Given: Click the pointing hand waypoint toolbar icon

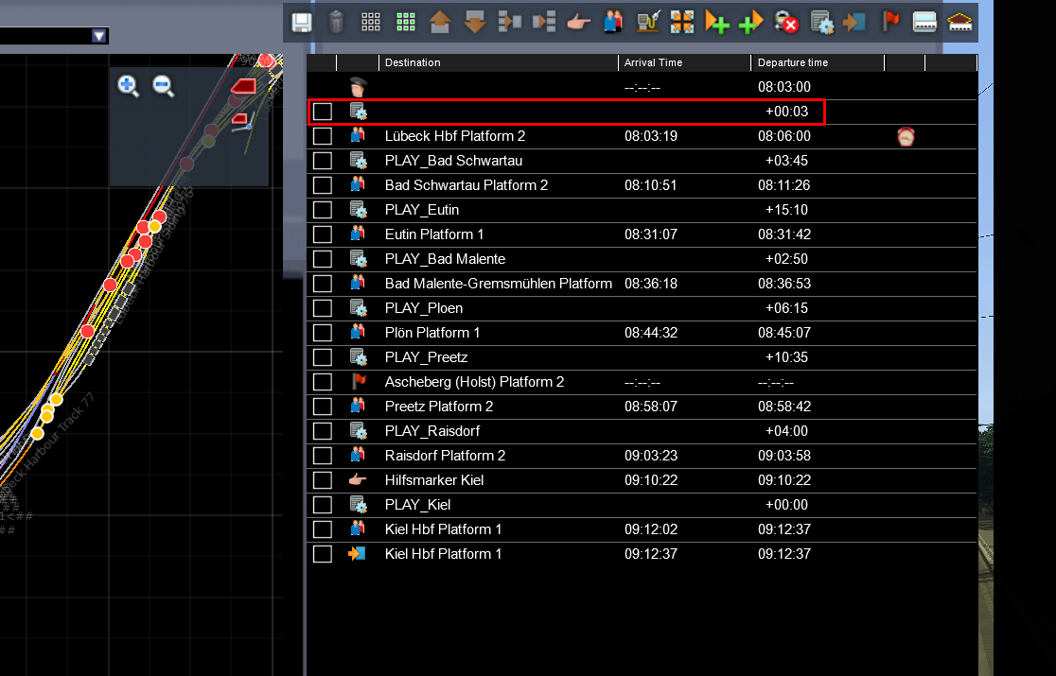Looking at the screenshot, I should pos(578,23).
